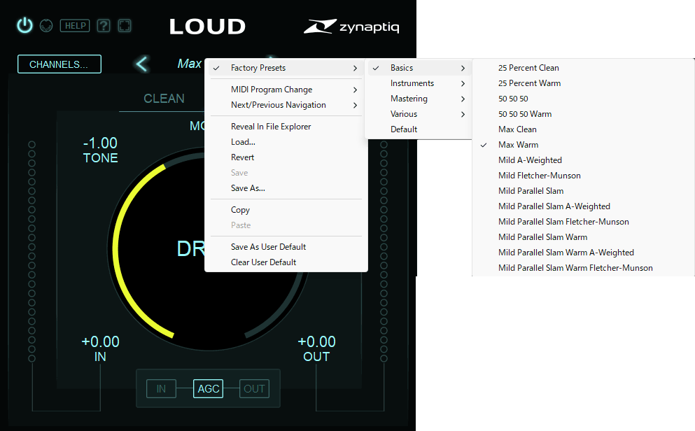Select the Max Clean preset

pos(583,129)
